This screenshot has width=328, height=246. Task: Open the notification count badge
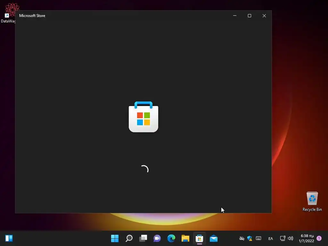pos(319,238)
